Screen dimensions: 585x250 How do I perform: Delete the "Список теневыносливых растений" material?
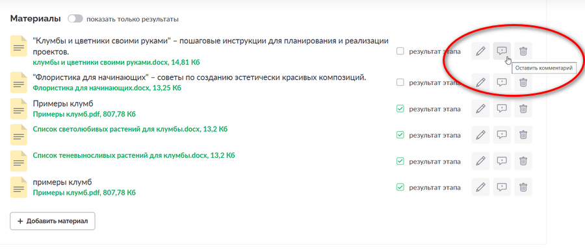click(523, 161)
